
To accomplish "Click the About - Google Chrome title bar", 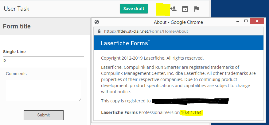I will click(x=178, y=22).
